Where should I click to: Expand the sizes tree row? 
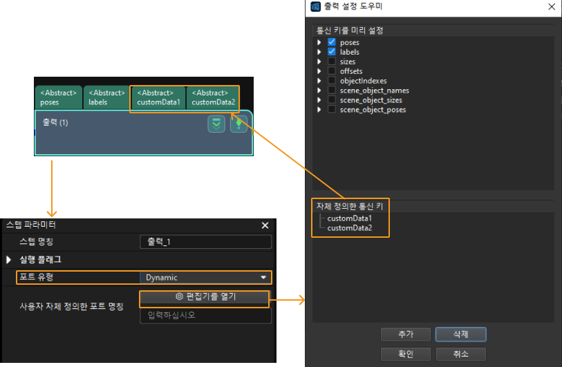319,62
